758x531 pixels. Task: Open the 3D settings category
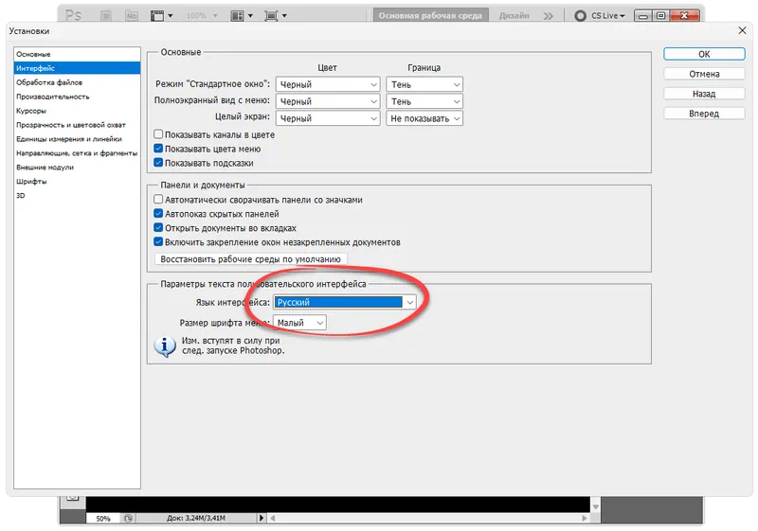[x=78, y=195]
